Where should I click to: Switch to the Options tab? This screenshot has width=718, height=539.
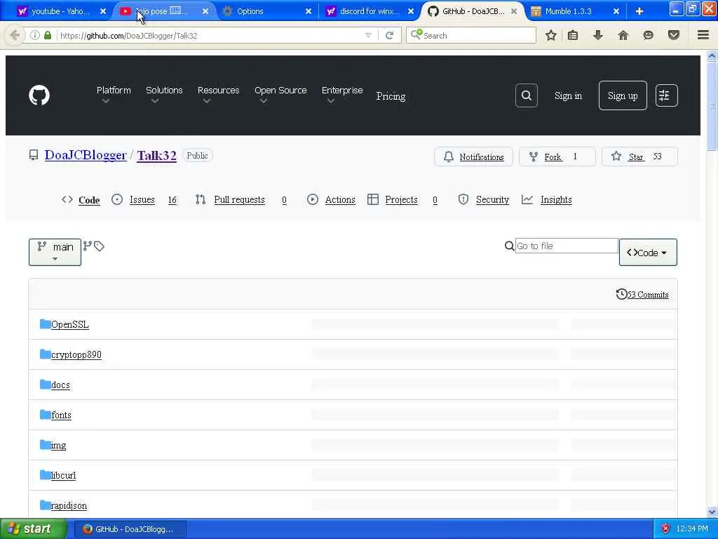coord(264,11)
